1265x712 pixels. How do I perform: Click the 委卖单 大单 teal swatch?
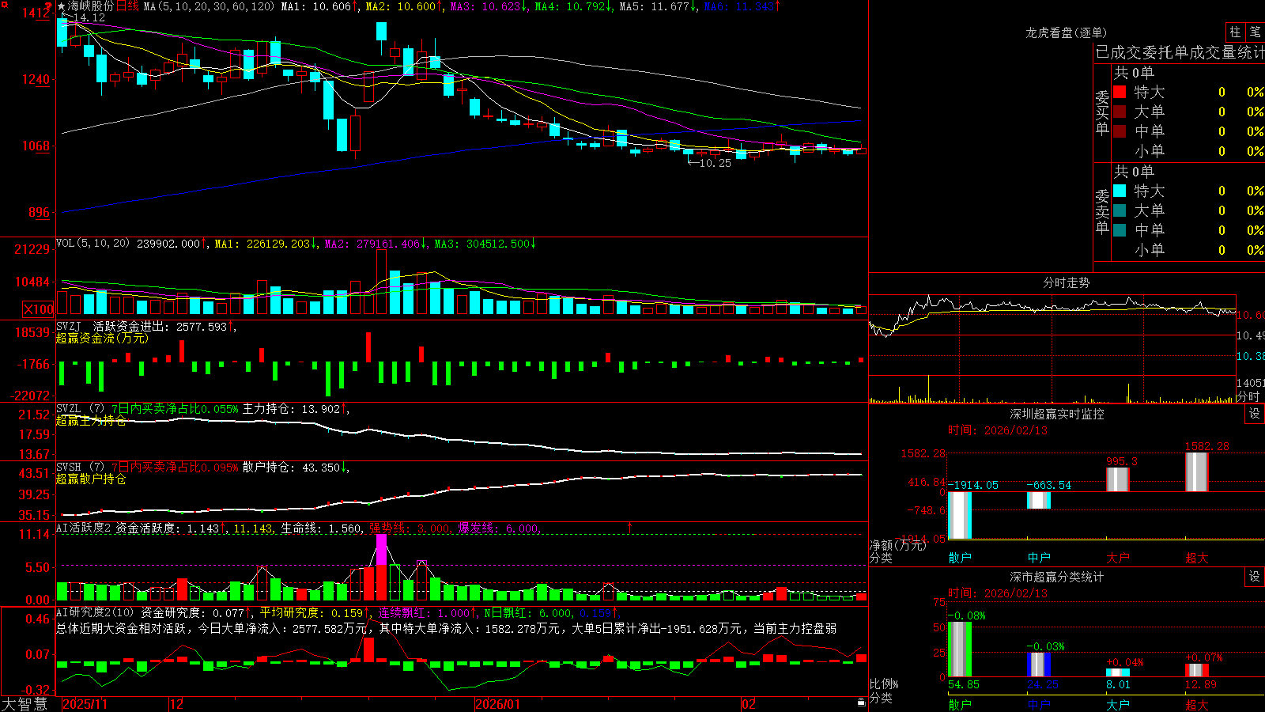(1120, 210)
